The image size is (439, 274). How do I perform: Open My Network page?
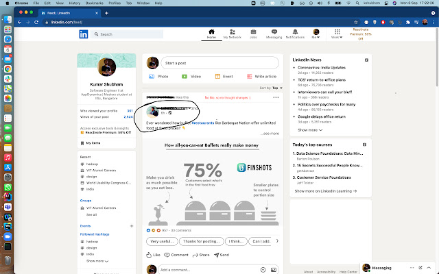click(x=232, y=34)
